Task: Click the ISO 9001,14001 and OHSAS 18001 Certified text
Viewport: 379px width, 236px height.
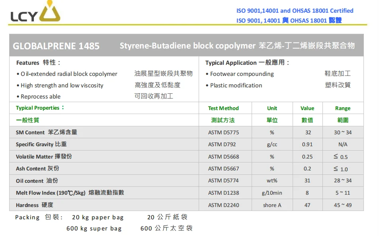Action: coord(295,11)
